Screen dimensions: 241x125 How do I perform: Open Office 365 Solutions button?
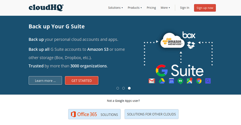click(x=94, y=114)
